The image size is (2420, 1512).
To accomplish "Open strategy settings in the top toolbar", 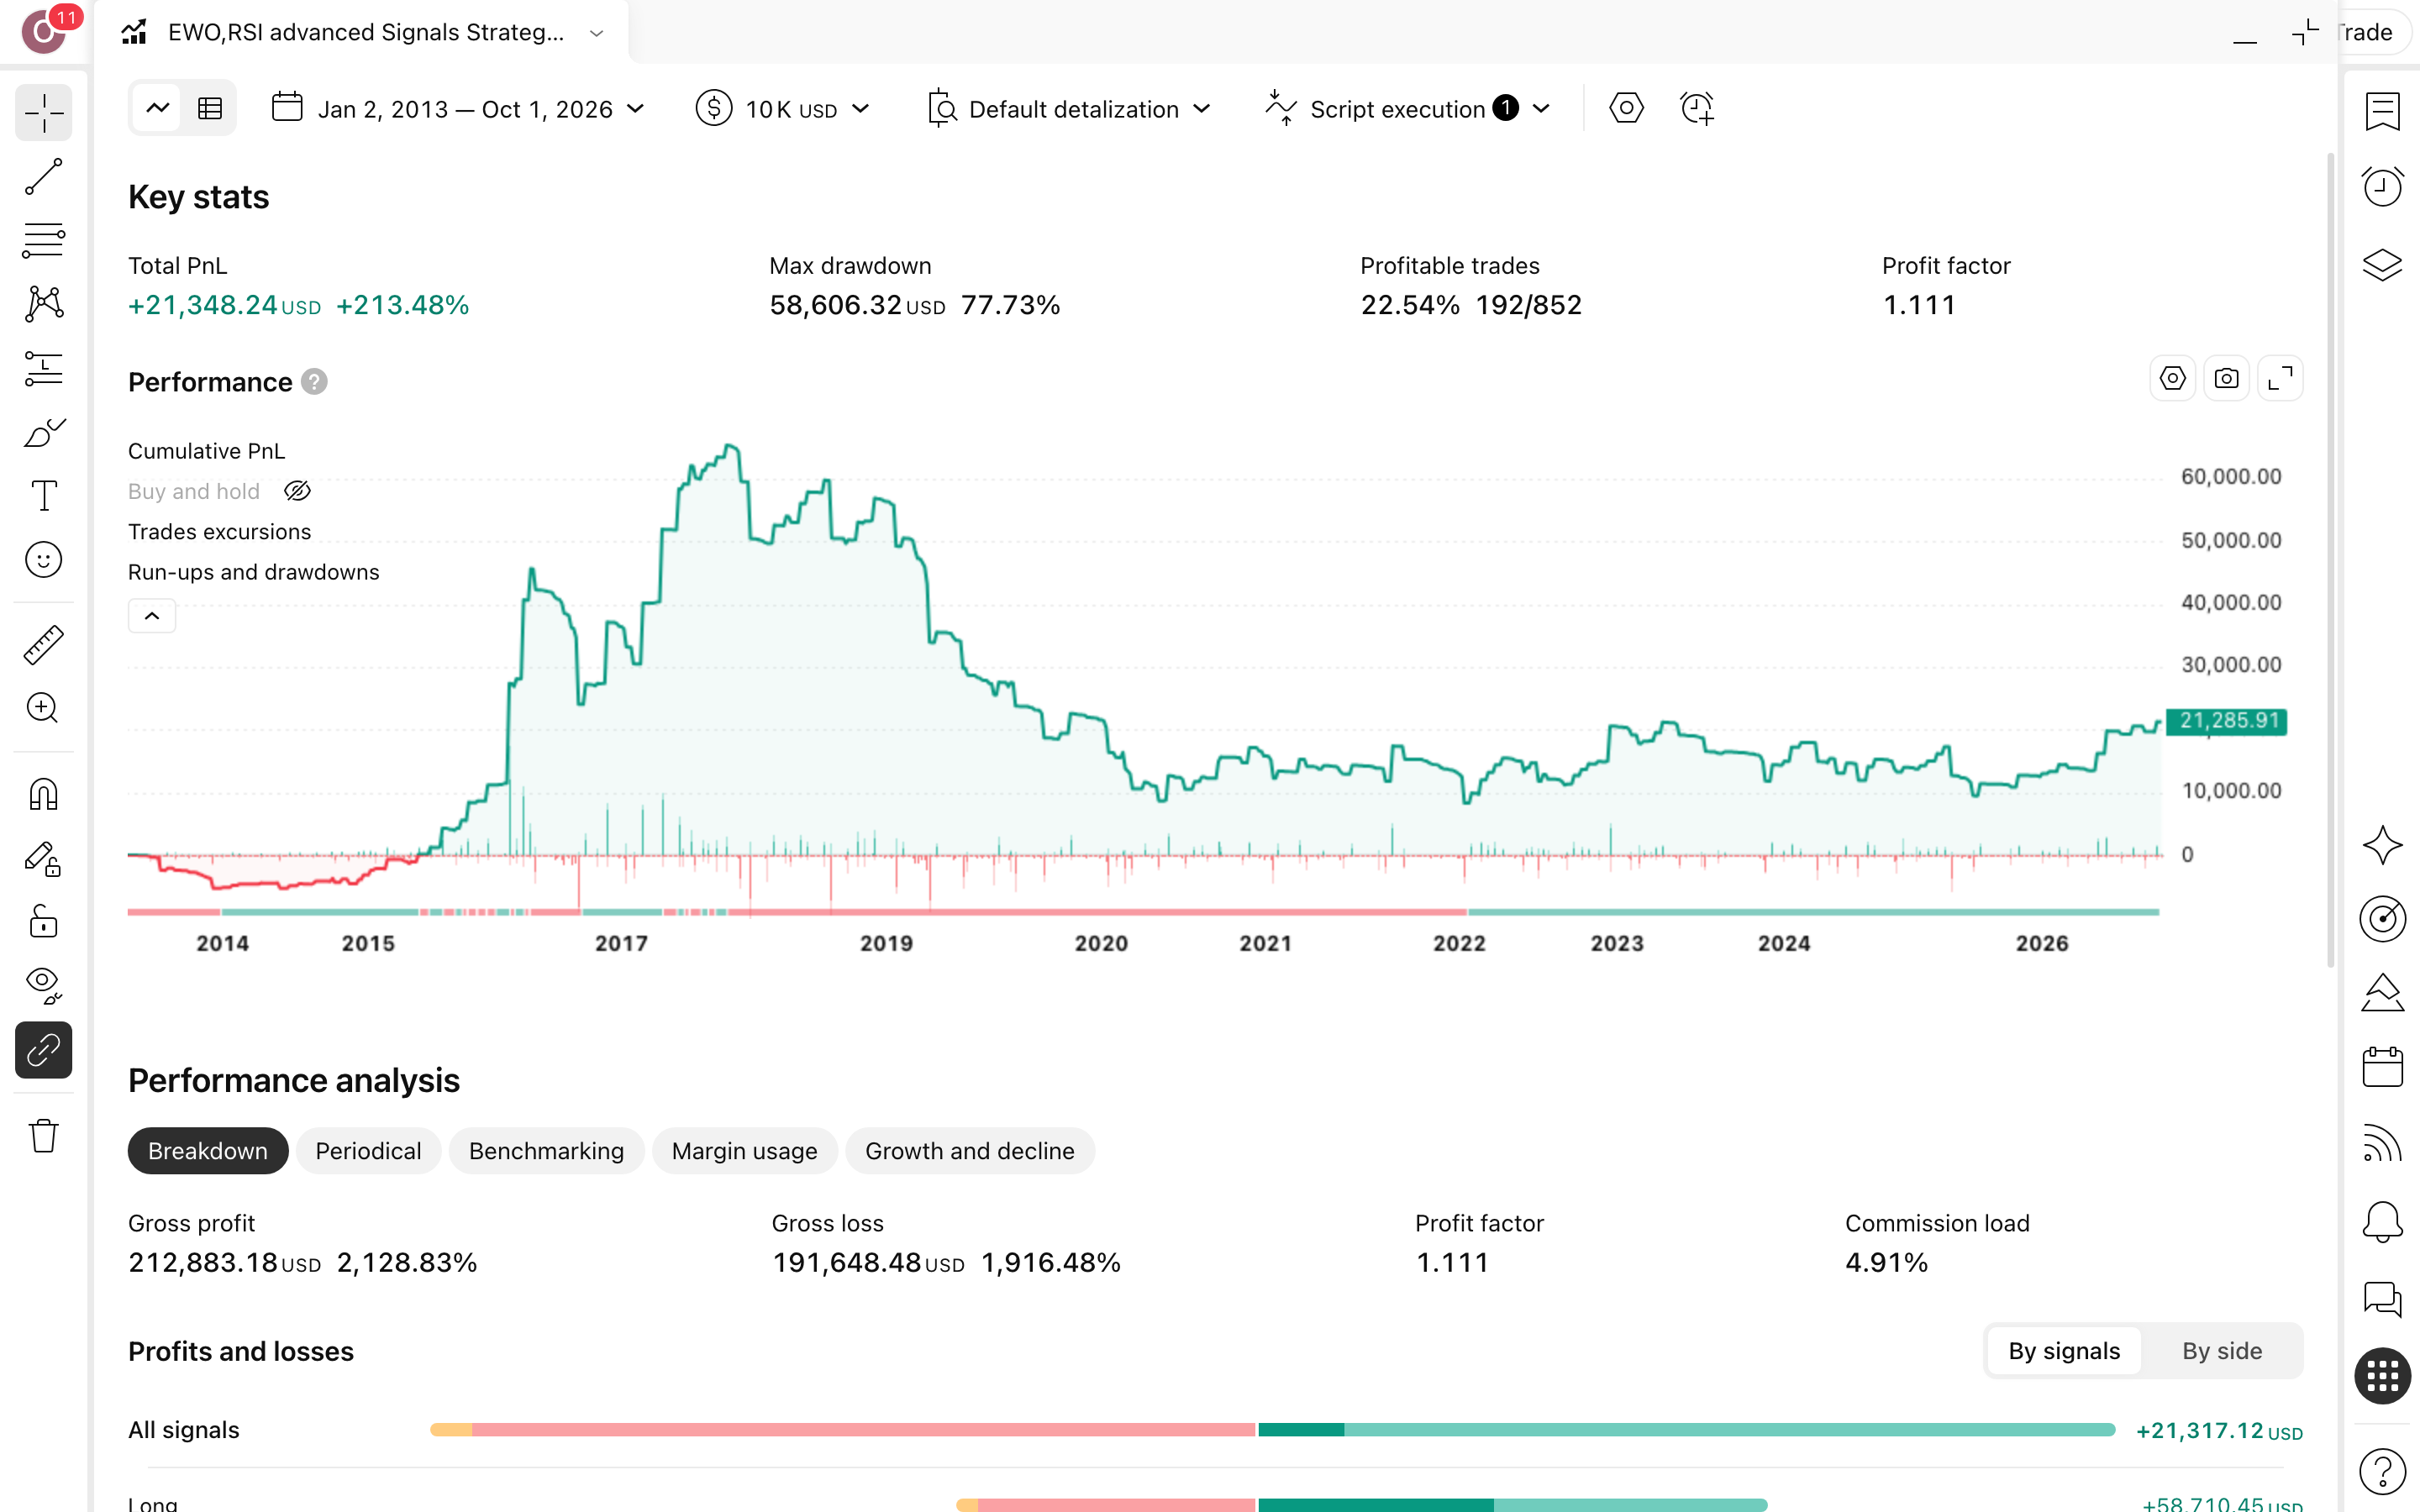I will pyautogui.click(x=1626, y=108).
